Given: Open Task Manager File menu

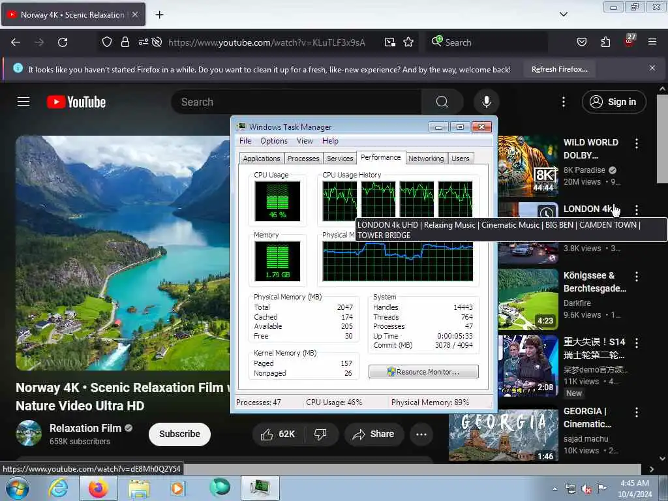Looking at the screenshot, I should pos(245,141).
